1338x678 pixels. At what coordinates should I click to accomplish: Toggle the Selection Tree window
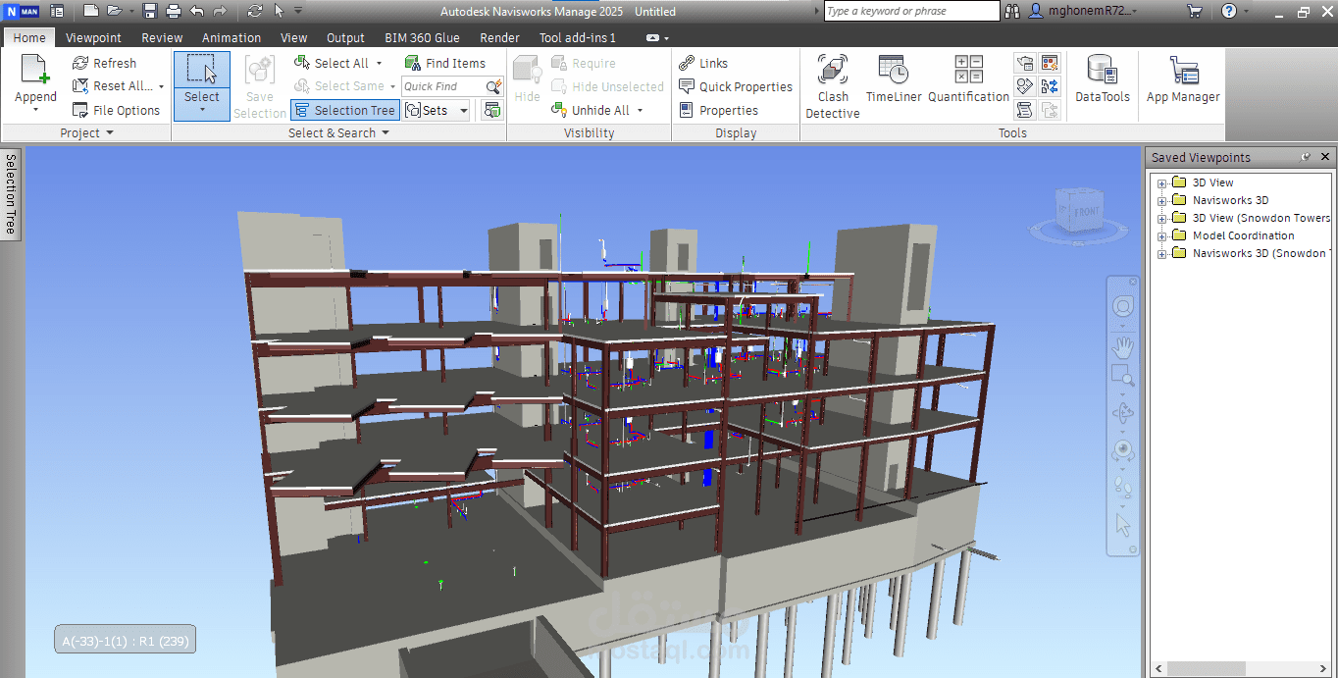[x=344, y=110]
